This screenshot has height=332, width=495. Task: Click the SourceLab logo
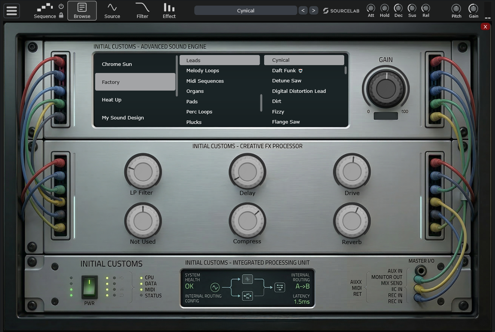341,10
